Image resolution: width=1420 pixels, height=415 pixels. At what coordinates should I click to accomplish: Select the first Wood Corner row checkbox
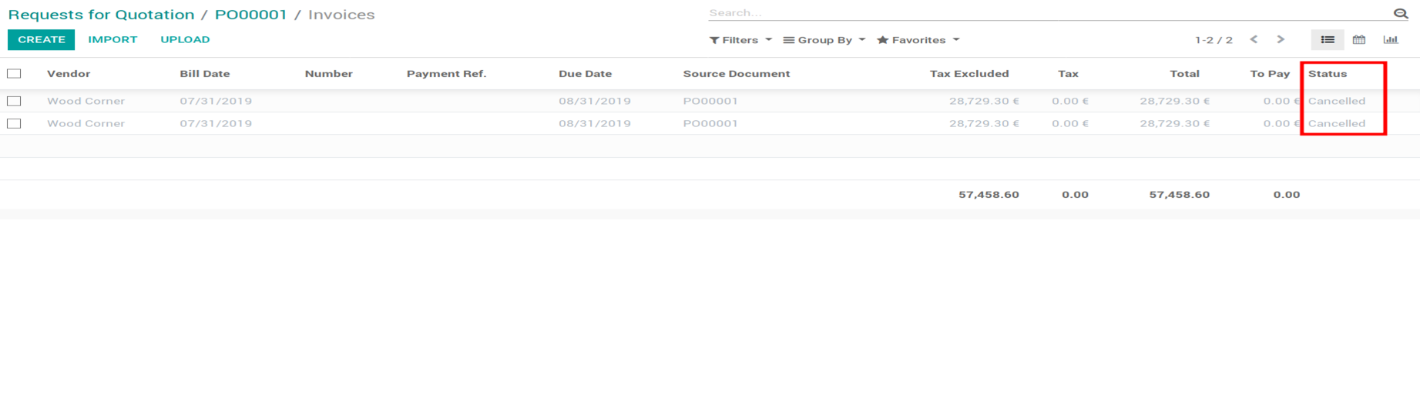click(14, 101)
